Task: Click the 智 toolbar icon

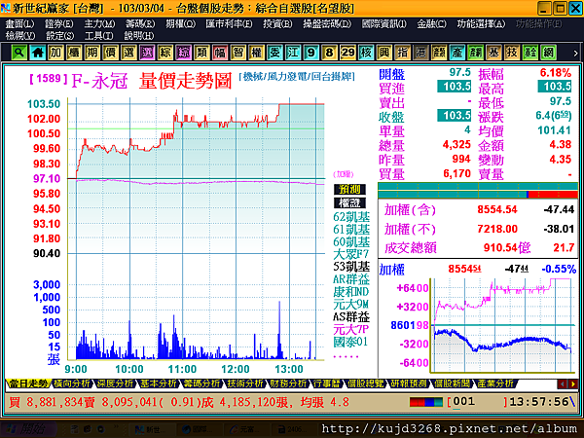Action: click(x=238, y=53)
